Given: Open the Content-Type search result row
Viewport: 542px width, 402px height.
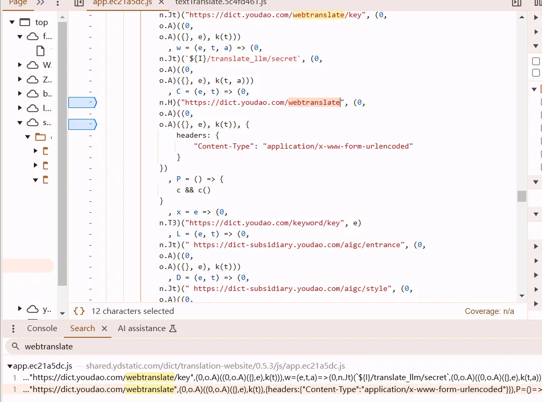Looking at the screenshot, I should pos(273,389).
